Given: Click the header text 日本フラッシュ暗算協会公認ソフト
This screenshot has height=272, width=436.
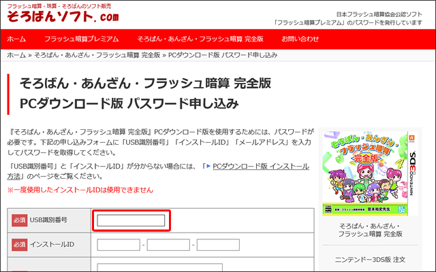Looking at the screenshot, I should [x=379, y=14].
